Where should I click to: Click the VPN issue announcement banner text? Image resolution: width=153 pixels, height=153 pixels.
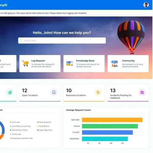(44, 13)
